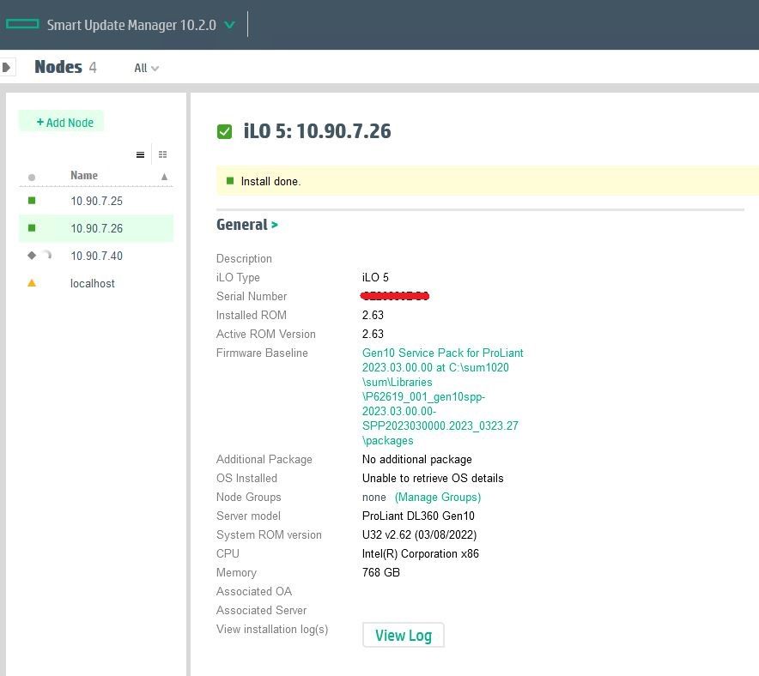
Task: Click the U32 v2.62 (03/08/2022) ROM version
Action: 419,534
